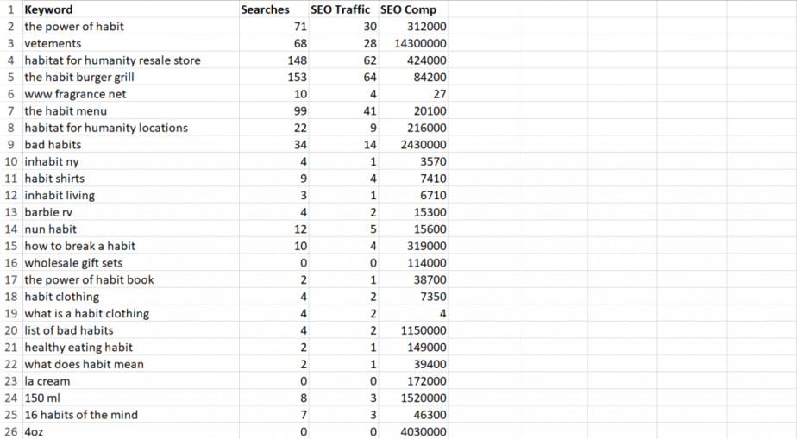Select SEO Comp value 6710

pos(413,195)
